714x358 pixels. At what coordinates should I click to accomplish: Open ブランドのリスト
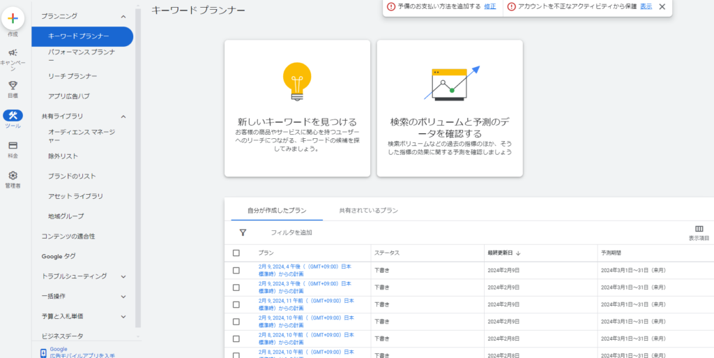pos(72,177)
